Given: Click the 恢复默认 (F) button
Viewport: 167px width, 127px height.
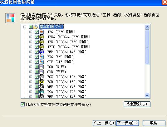Looking at the screenshot, I should 137,104.
